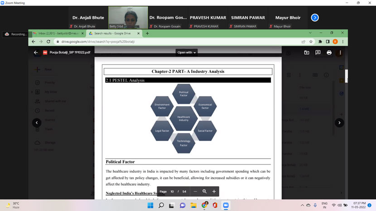Open the Windows Start menu
376x211 pixels.
(150, 205)
